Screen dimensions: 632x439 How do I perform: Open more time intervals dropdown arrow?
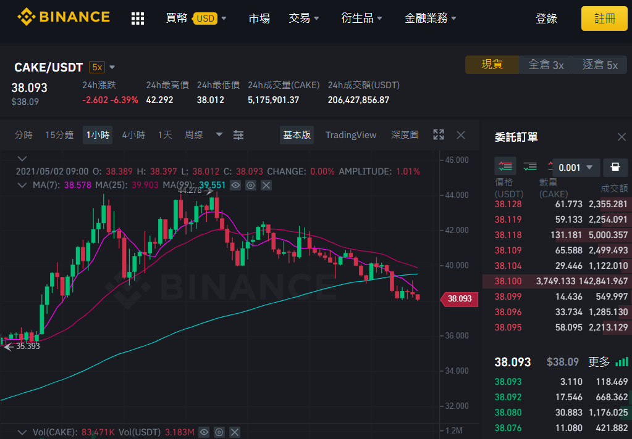point(219,134)
